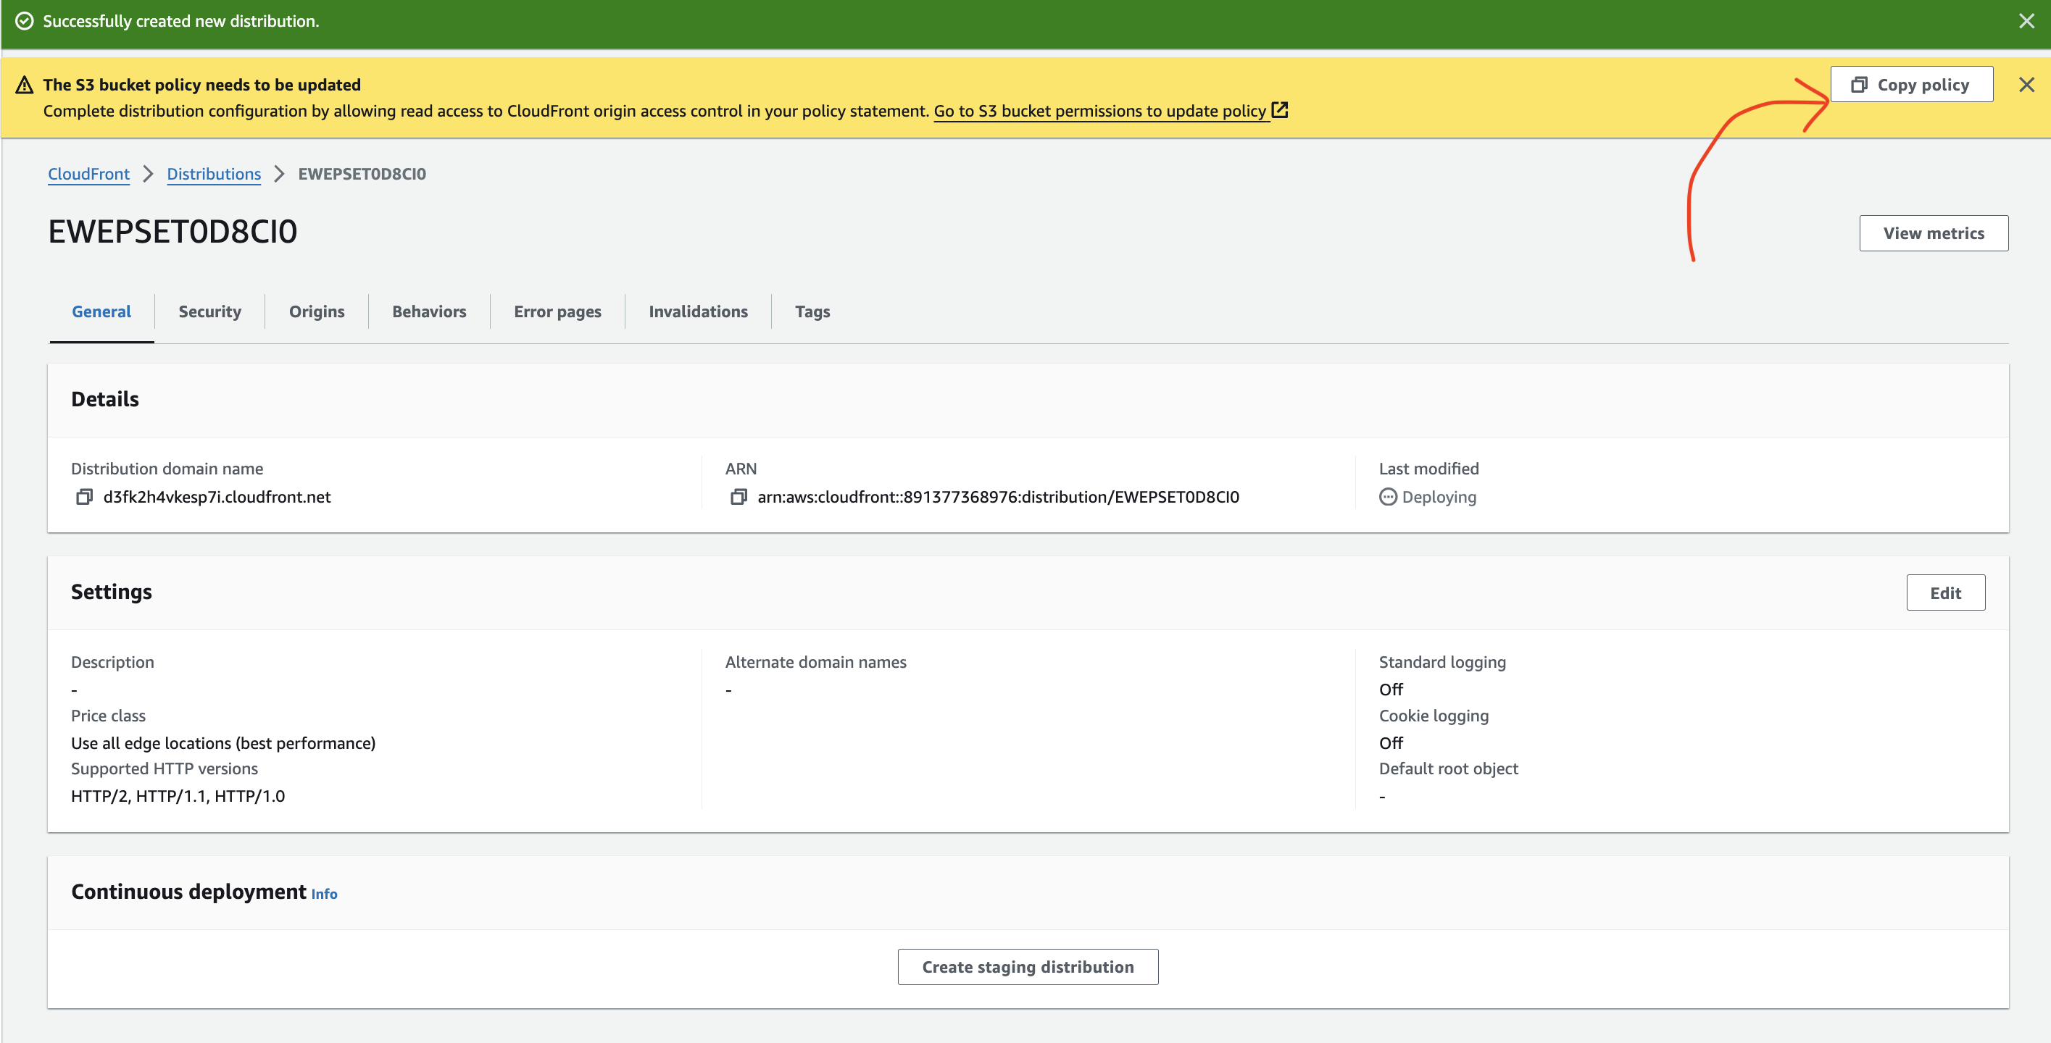Open View metrics
The height and width of the screenshot is (1043, 2051).
point(1933,233)
